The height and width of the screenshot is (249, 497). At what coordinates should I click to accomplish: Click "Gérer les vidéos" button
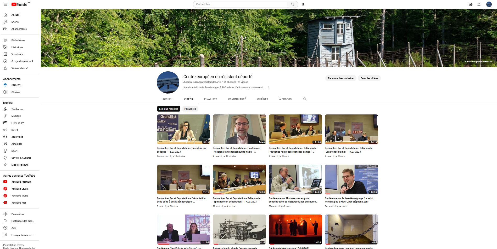(x=369, y=78)
